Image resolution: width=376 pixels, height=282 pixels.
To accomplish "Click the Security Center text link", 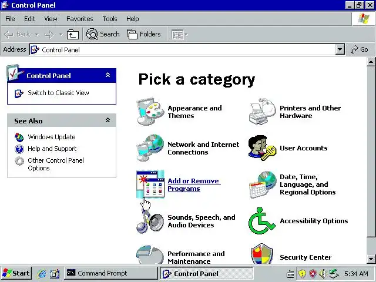I will click(305, 257).
